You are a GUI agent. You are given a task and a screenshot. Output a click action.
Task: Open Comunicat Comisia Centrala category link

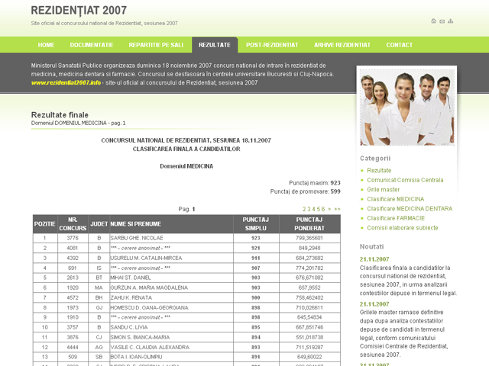(x=404, y=180)
